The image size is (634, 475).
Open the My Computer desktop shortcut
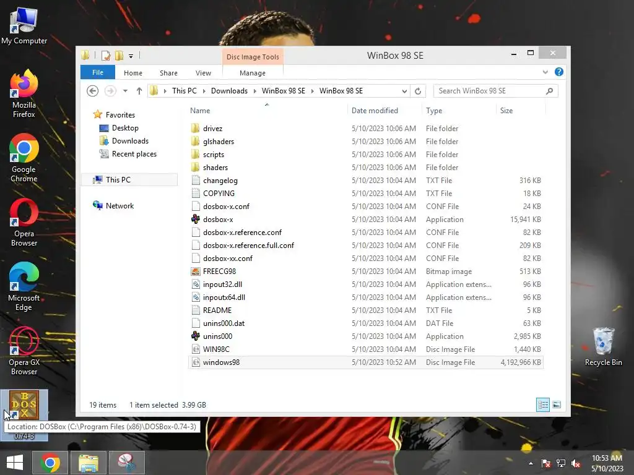click(24, 25)
